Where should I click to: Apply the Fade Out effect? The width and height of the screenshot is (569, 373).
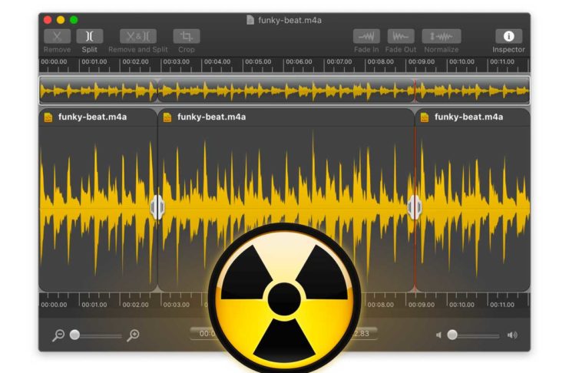coord(401,36)
